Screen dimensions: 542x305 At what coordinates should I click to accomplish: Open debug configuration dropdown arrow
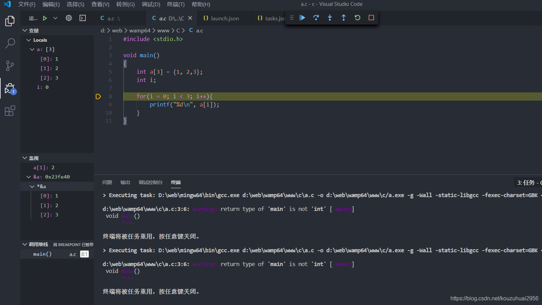[x=55, y=18]
